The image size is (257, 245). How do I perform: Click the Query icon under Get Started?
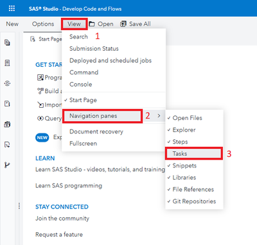(x=40, y=118)
